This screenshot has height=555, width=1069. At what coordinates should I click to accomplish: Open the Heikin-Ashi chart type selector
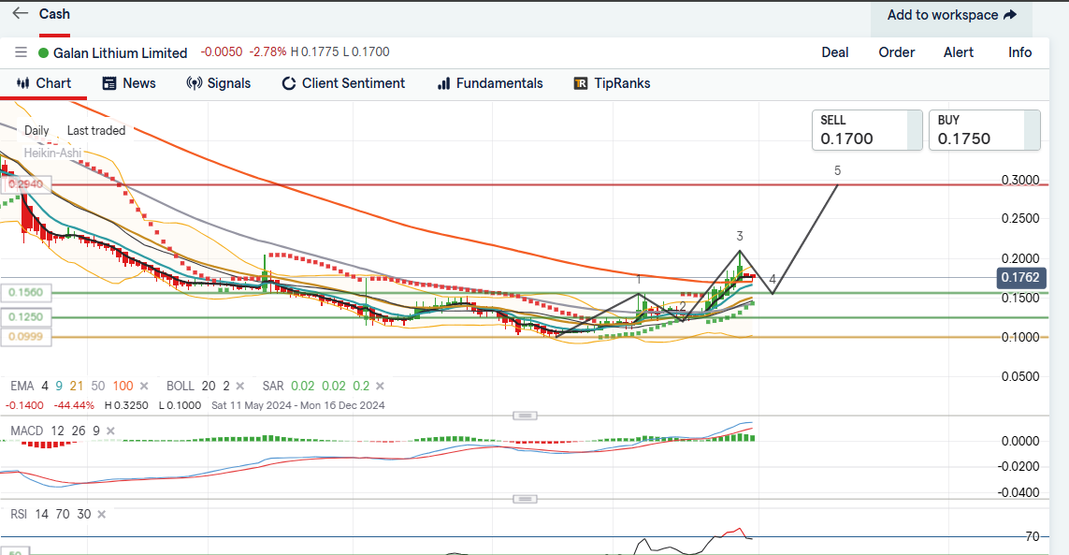(52, 153)
